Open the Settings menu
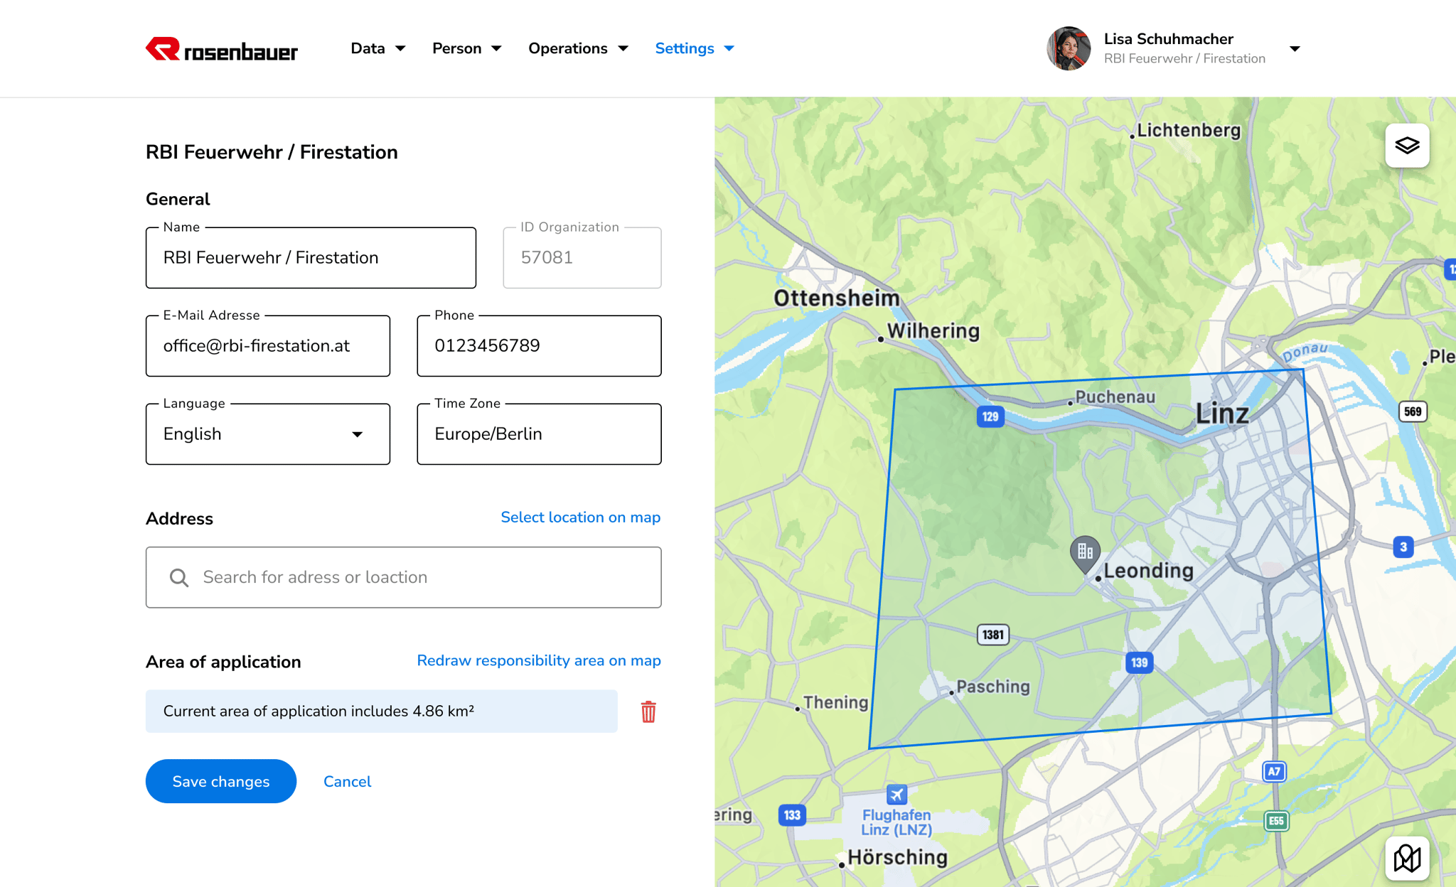 694,48
